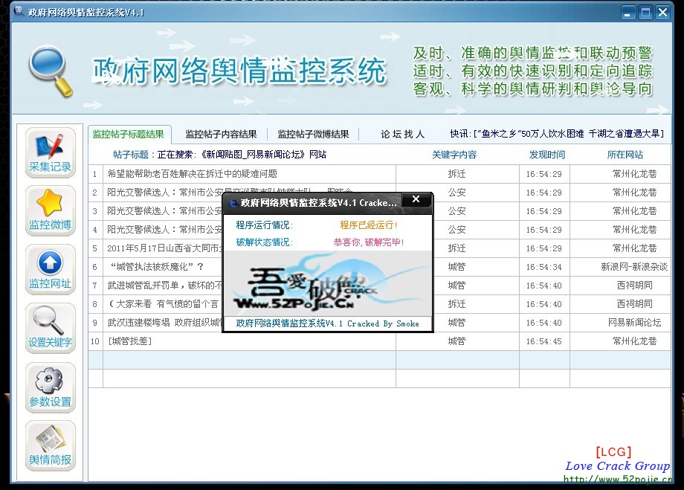Select row 1 about 拆迁 issues
684x490 pixels.
pos(223,173)
